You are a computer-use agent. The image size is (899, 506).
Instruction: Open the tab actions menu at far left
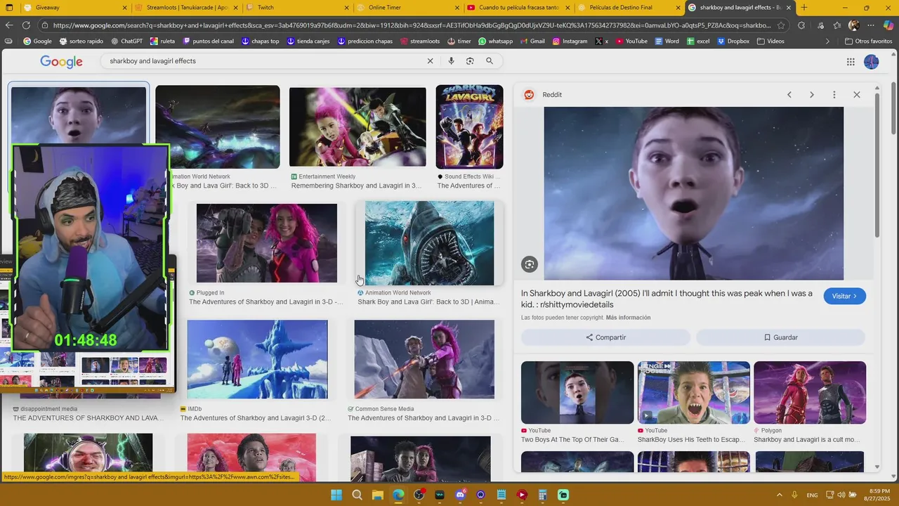pos(9,8)
